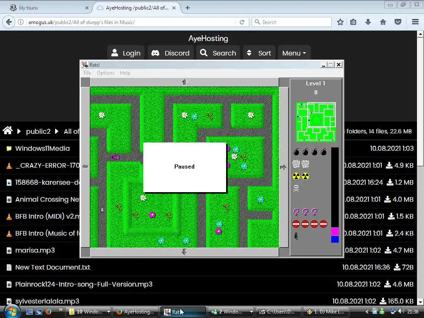This screenshot has height=318, width=424.
Task: Switch to the C:\Users\D... taskbar window
Action: coord(279,311)
